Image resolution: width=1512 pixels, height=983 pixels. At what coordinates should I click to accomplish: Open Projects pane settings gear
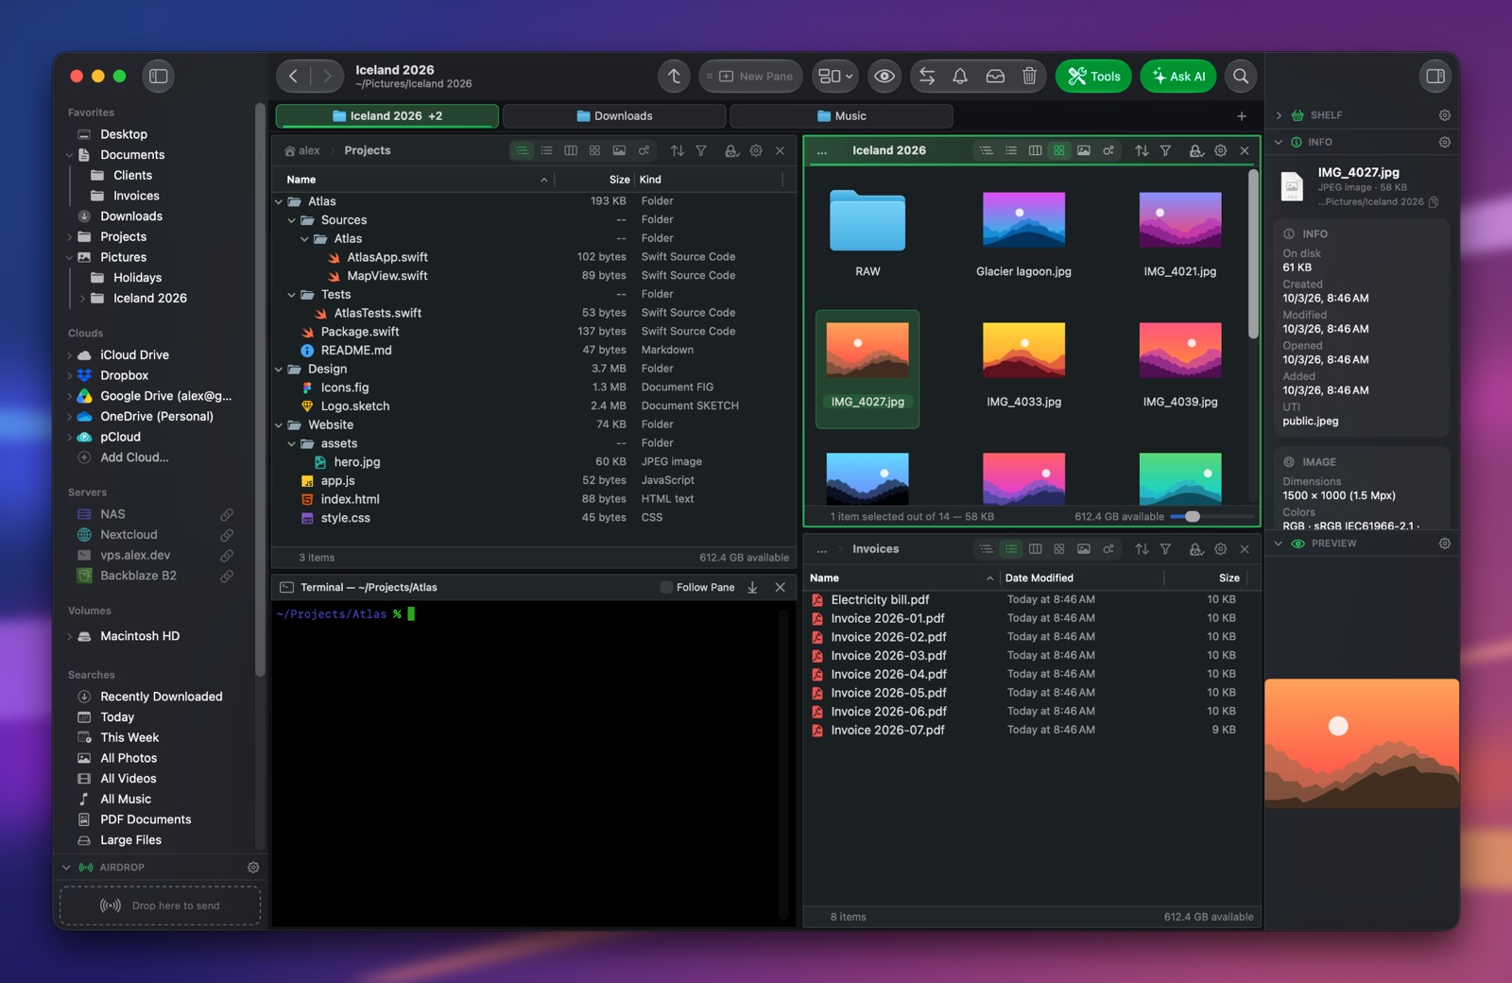click(756, 150)
